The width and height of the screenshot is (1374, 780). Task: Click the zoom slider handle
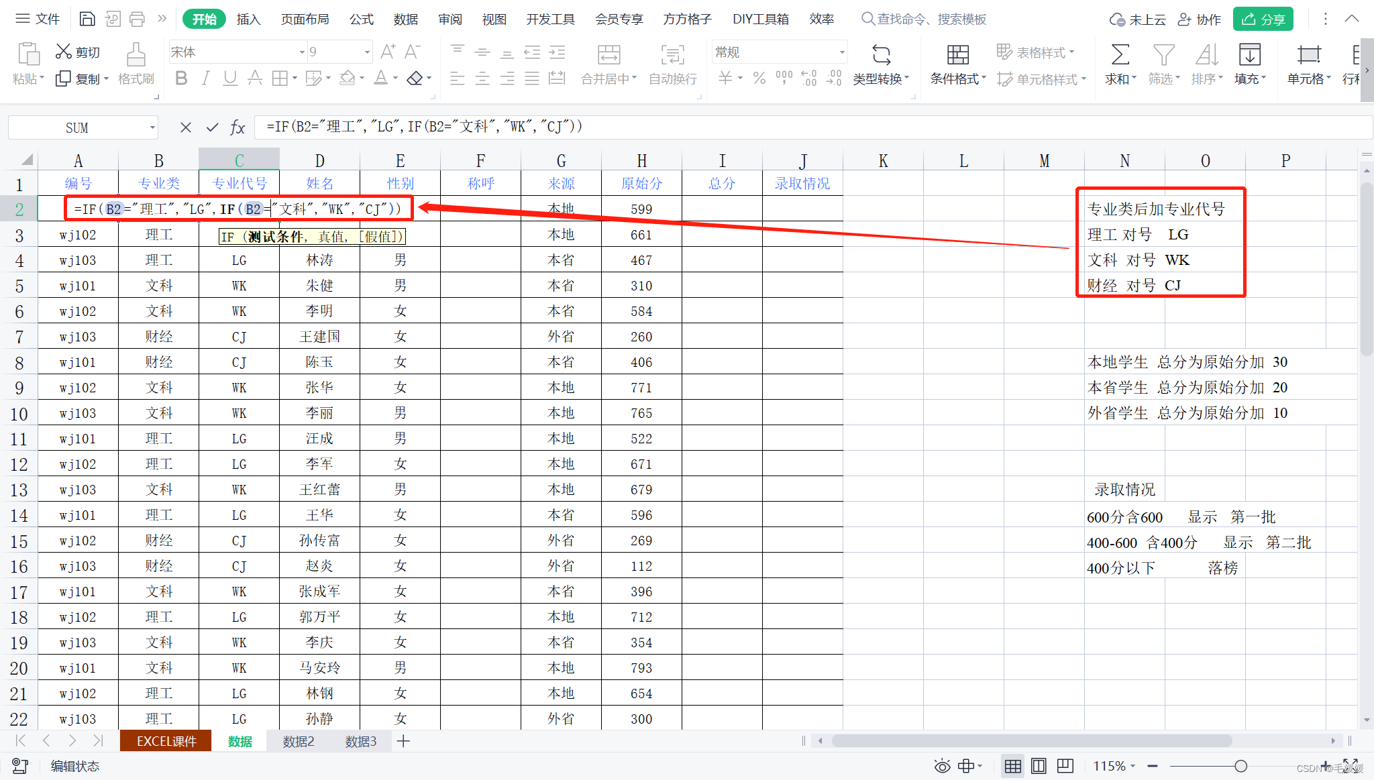point(1240,766)
